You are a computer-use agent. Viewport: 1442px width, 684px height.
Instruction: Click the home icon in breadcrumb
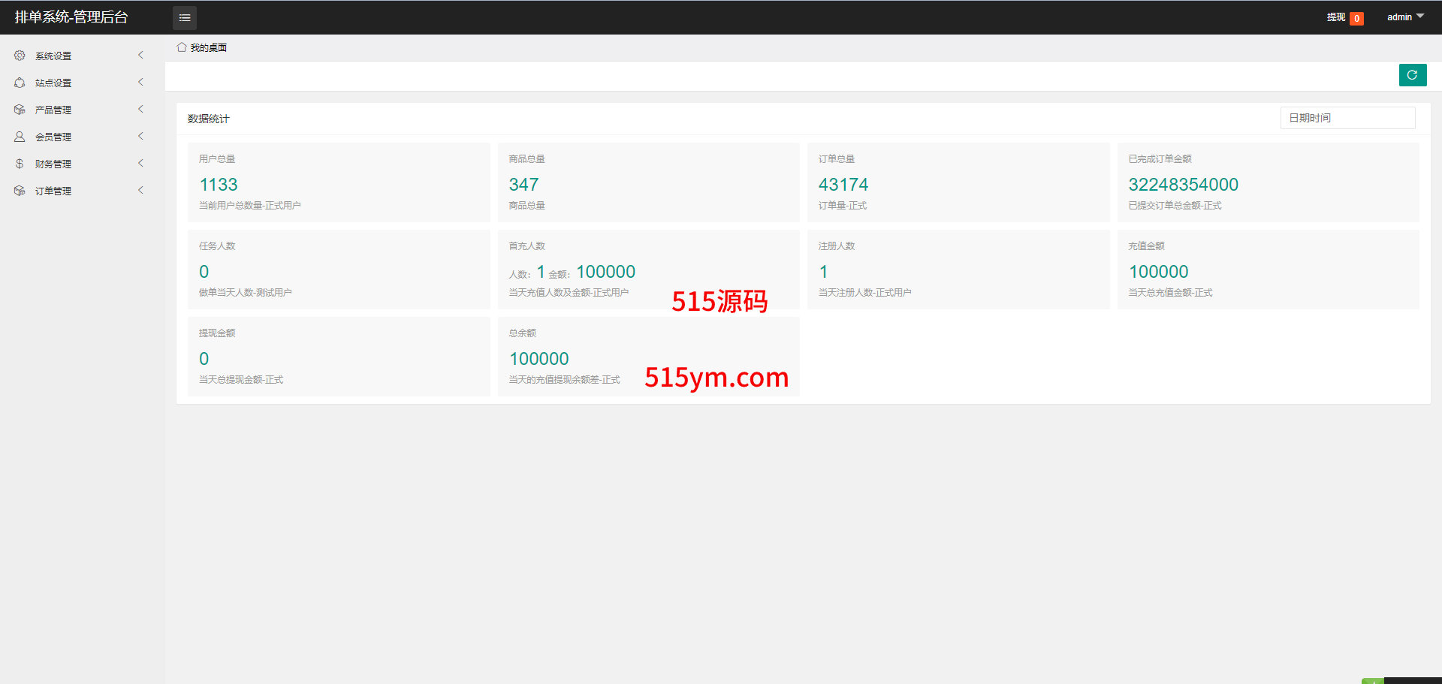click(x=182, y=47)
